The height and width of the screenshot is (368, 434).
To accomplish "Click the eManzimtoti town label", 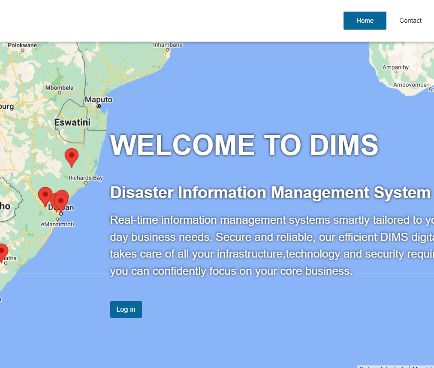I will point(57,224).
